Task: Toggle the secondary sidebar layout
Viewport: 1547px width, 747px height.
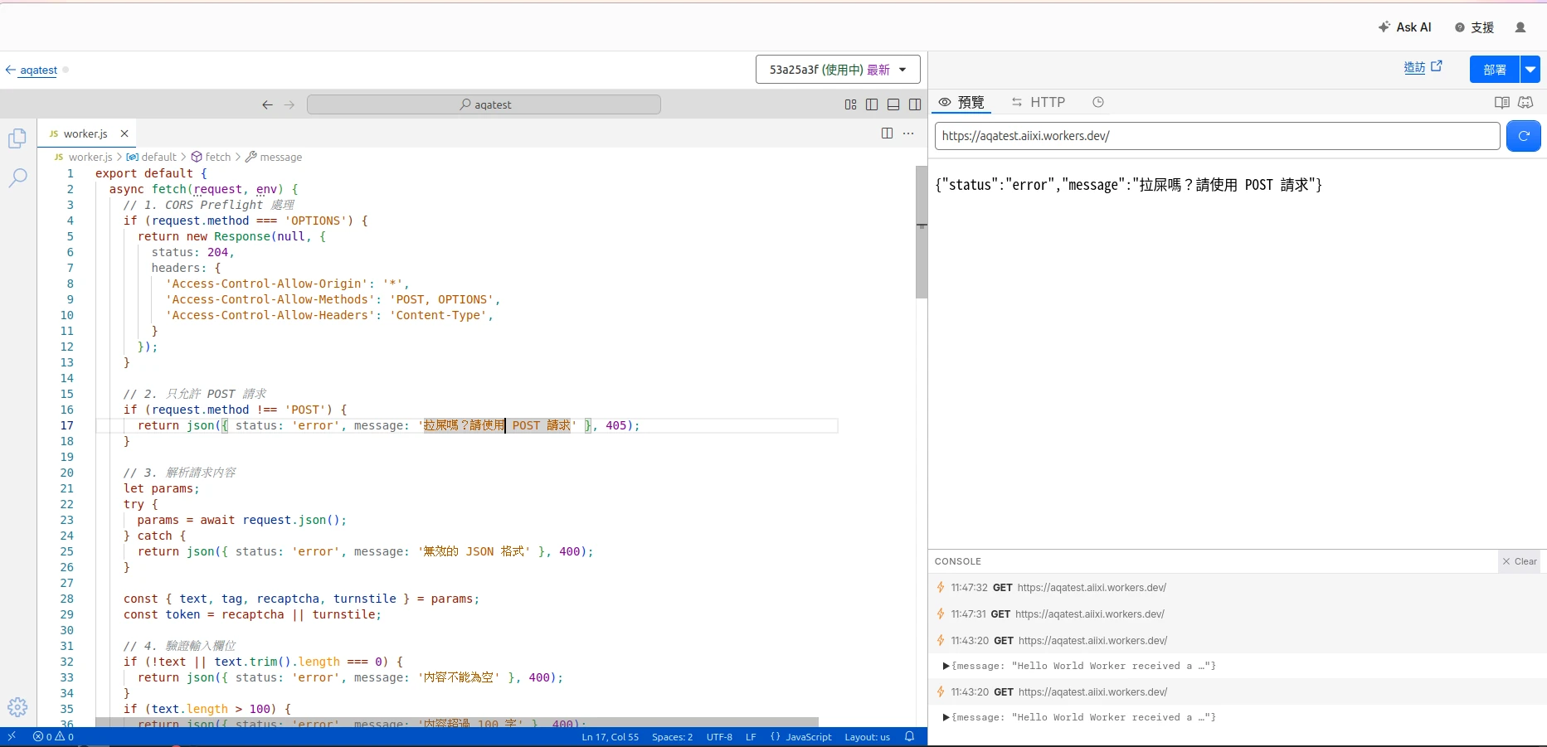Action: coord(915,104)
